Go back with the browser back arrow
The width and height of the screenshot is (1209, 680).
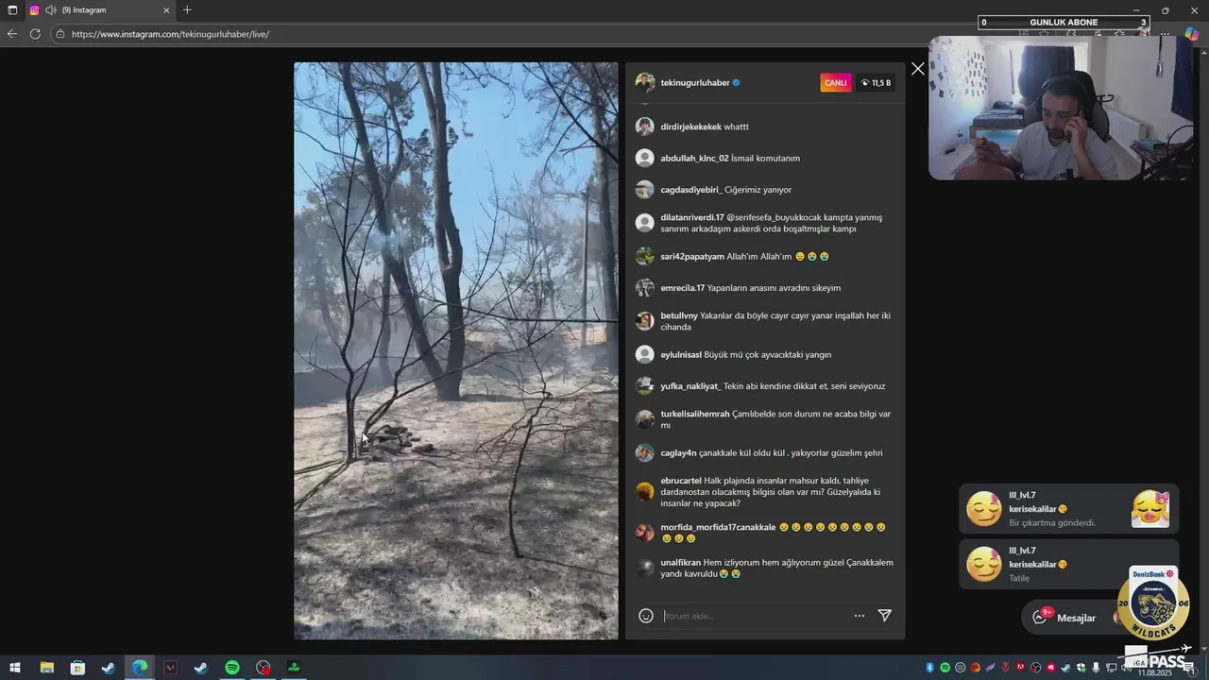pyautogui.click(x=12, y=34)
